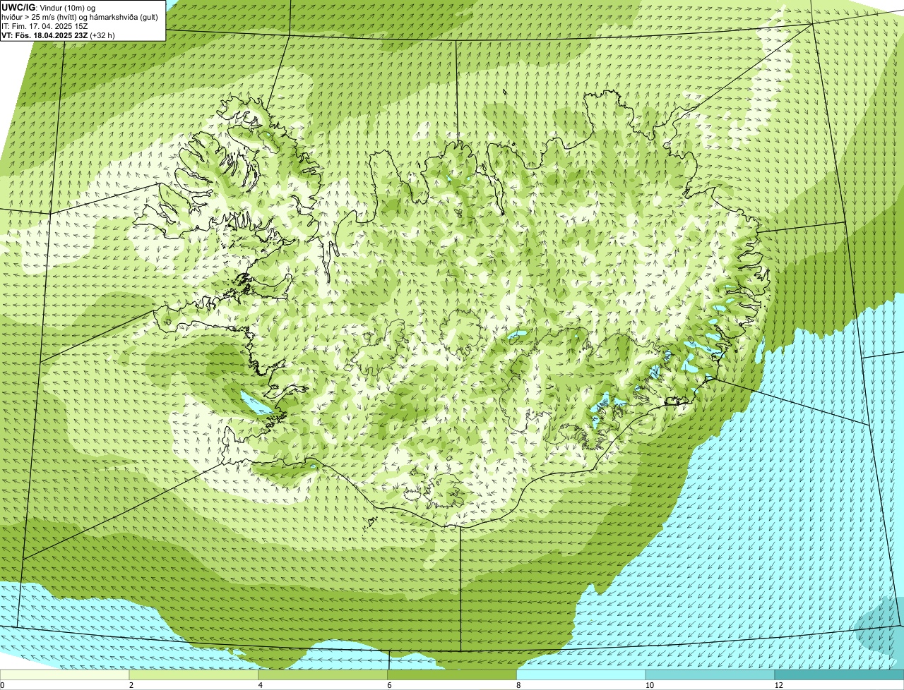Click the legend scale label "6"

click(x=389, y=685)
